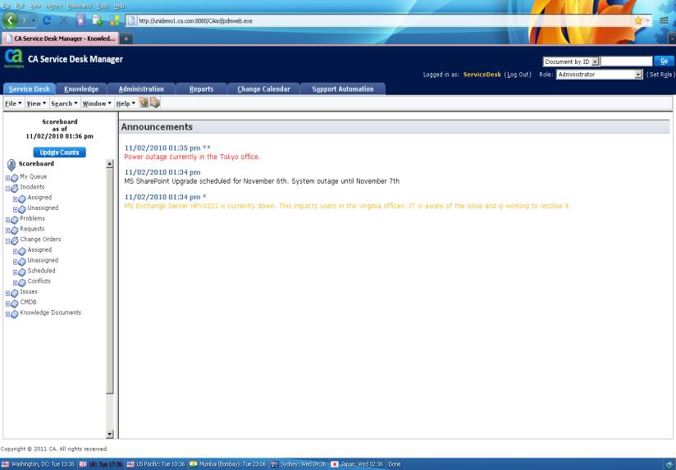Click the Change Orders open-folder icon
The image size is (676, 470).
pos(15,240)
